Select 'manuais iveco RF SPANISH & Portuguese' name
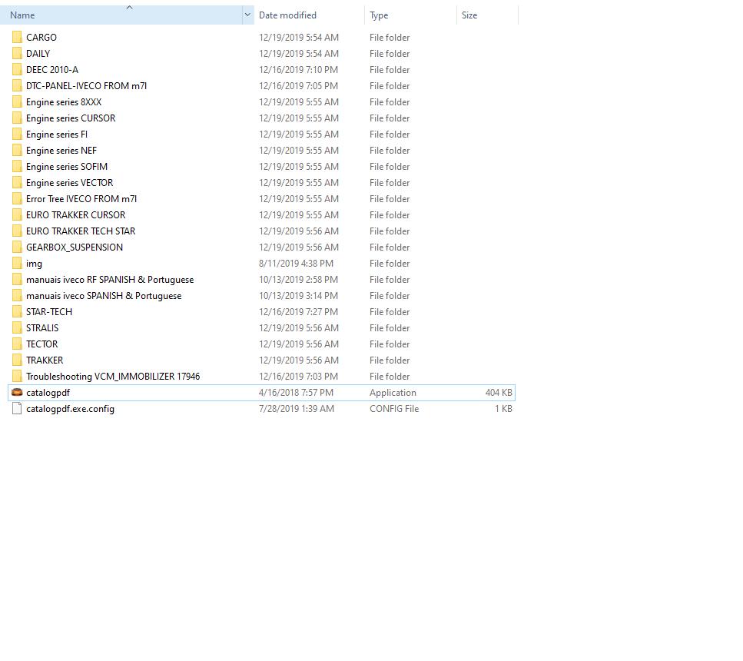 pyautogui.click(x=110, y=279)
